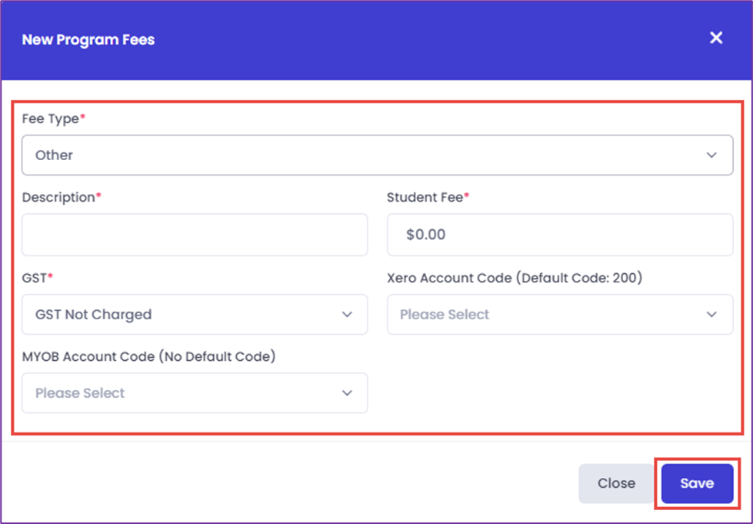
Task: Click the chevron arrow in Fee Type field
Action: 711,155
